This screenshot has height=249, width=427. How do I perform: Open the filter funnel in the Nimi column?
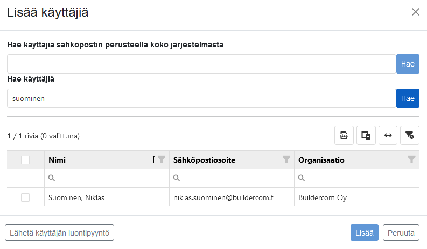pos(162,159)
